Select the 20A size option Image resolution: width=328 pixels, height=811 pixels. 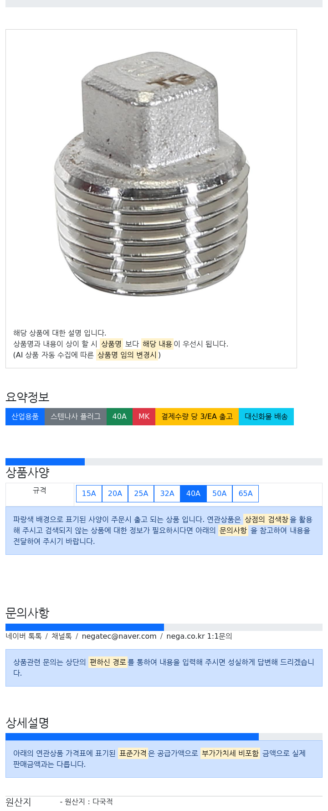point(115,493)
